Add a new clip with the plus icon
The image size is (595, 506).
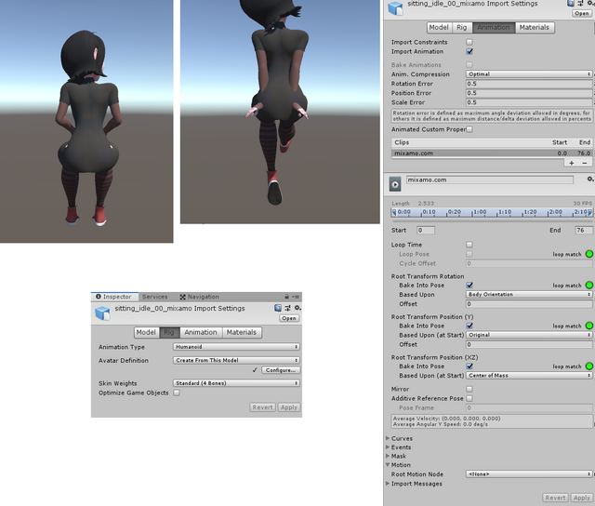(x=571, y=162)
